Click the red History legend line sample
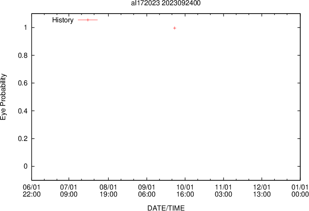The image size is (309, 211). (x=88, y=20)
